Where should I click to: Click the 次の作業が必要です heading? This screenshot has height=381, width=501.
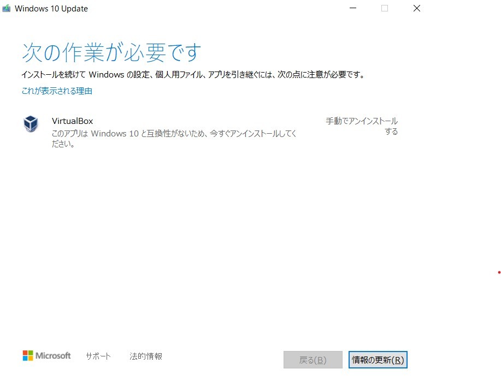point(111,52)
